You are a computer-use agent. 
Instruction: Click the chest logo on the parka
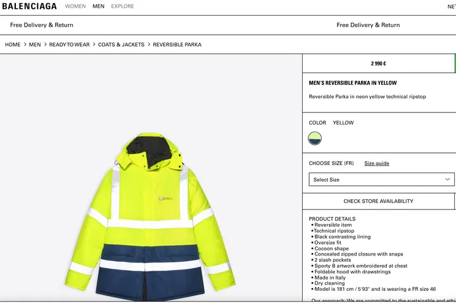[x=165, y=198]
